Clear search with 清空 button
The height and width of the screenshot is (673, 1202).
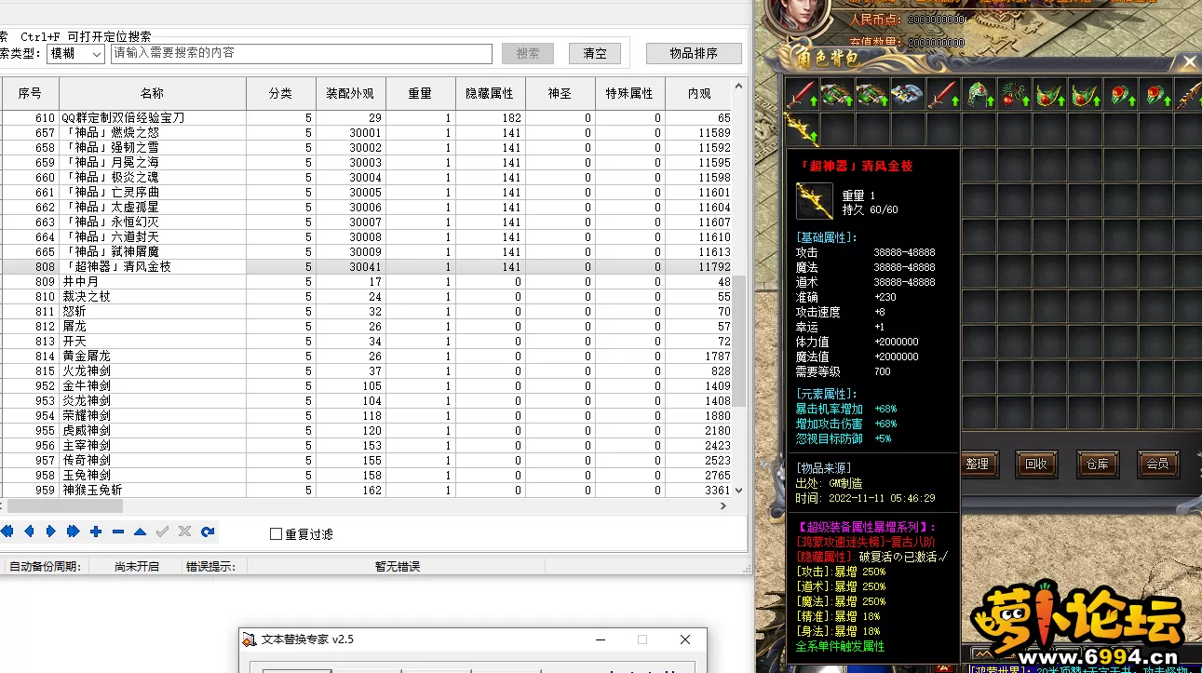(595, 54)
